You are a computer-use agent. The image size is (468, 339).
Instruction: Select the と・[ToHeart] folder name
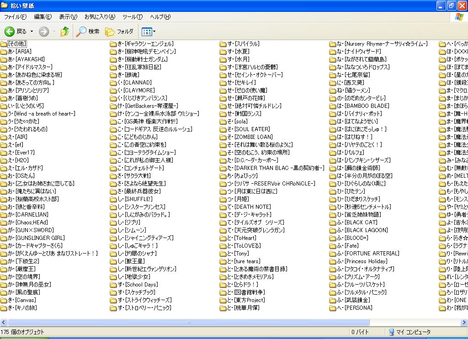(x=242, y=238)
